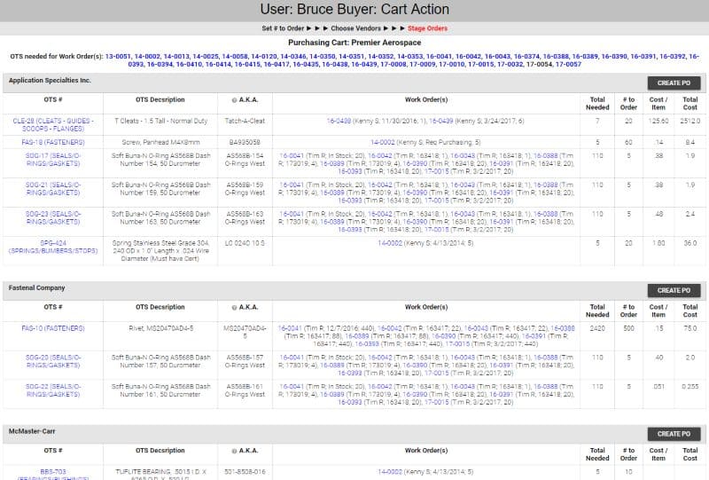Open OTS item BBS-703 in McMaster-Carr table
The width and height of the screenshot is (709, 480).
click(53, 474)
